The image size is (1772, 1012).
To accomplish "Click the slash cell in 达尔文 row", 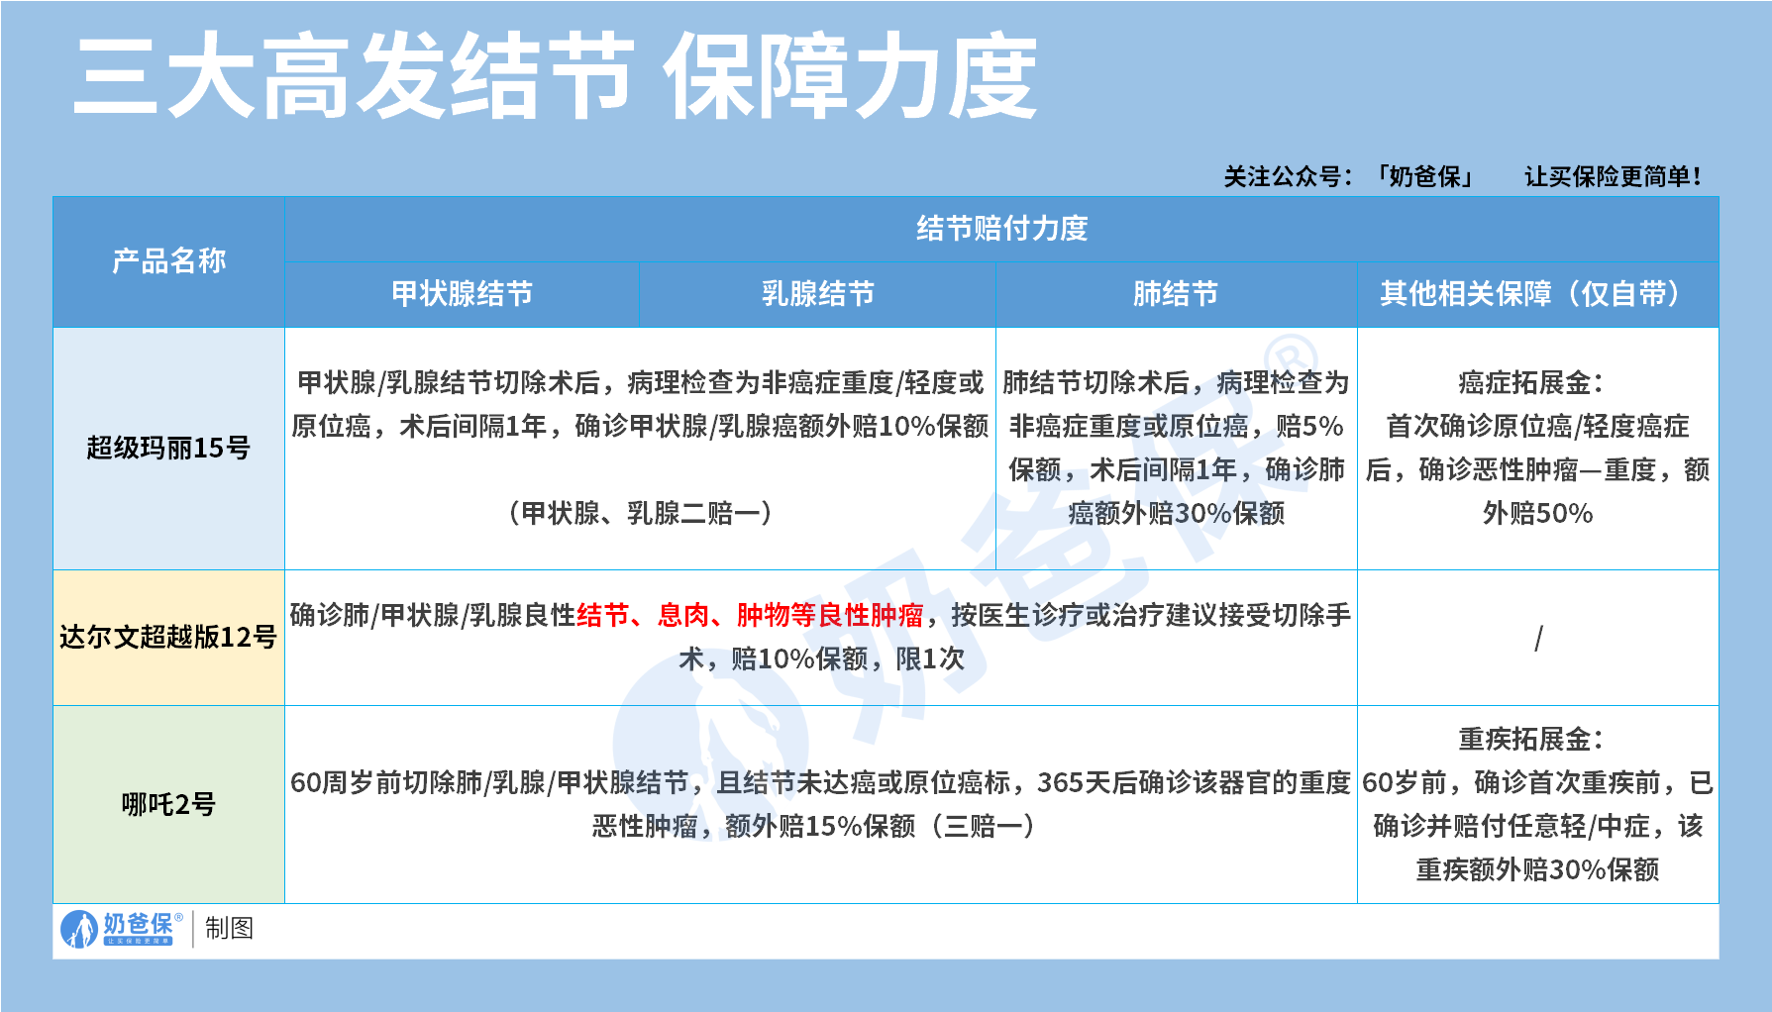I will (x=1537, y=639).
